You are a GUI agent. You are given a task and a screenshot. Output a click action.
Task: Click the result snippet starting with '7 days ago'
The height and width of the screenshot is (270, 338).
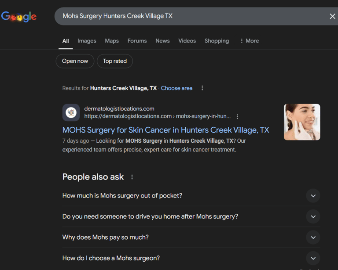pos(154,145)
